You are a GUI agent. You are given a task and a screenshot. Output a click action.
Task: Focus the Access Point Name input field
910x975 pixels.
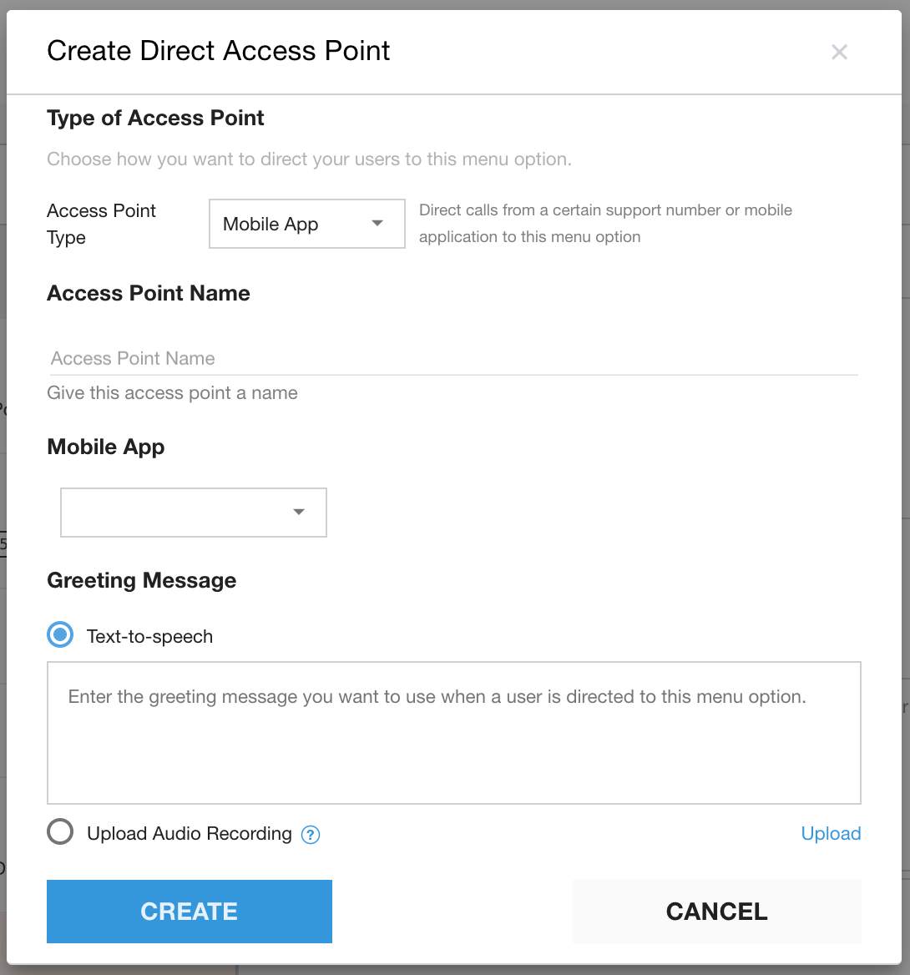pos(451,358)
